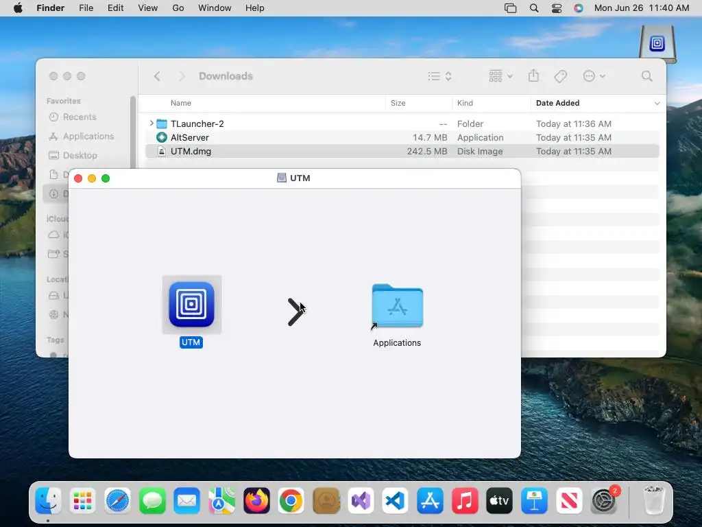The image size is (702, 527).
Task: Sort by the Date Added column header
Action: pyautogui.click(x=558, y=103)
